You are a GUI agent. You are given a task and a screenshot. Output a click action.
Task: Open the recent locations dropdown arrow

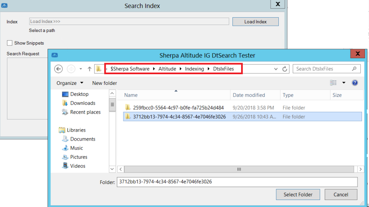click(80, 69)
